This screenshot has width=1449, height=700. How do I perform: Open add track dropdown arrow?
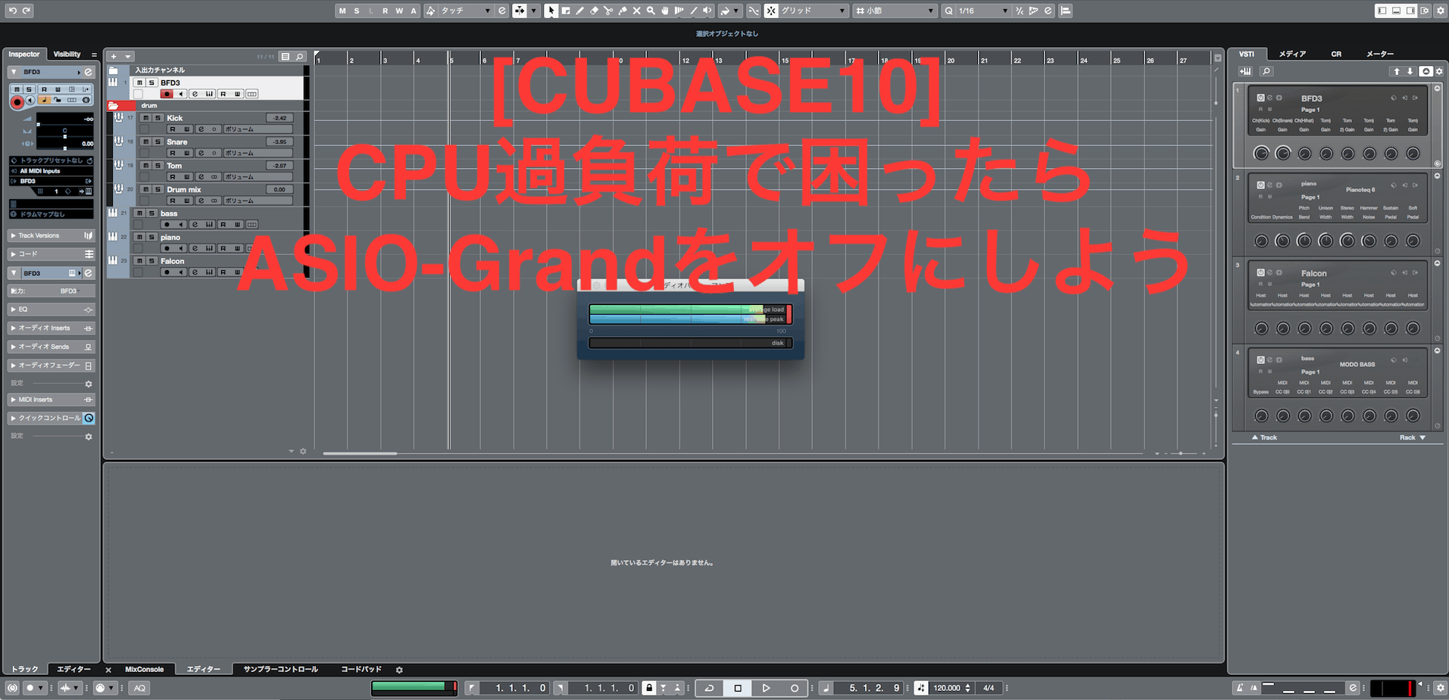(x=128, y=57)
